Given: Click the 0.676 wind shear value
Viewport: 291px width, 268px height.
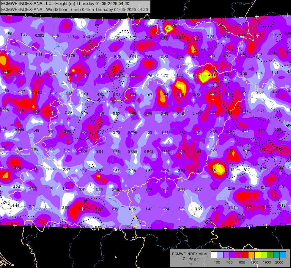Looking at the screenshot, I should pyautogui.click(x=70, y=55).
